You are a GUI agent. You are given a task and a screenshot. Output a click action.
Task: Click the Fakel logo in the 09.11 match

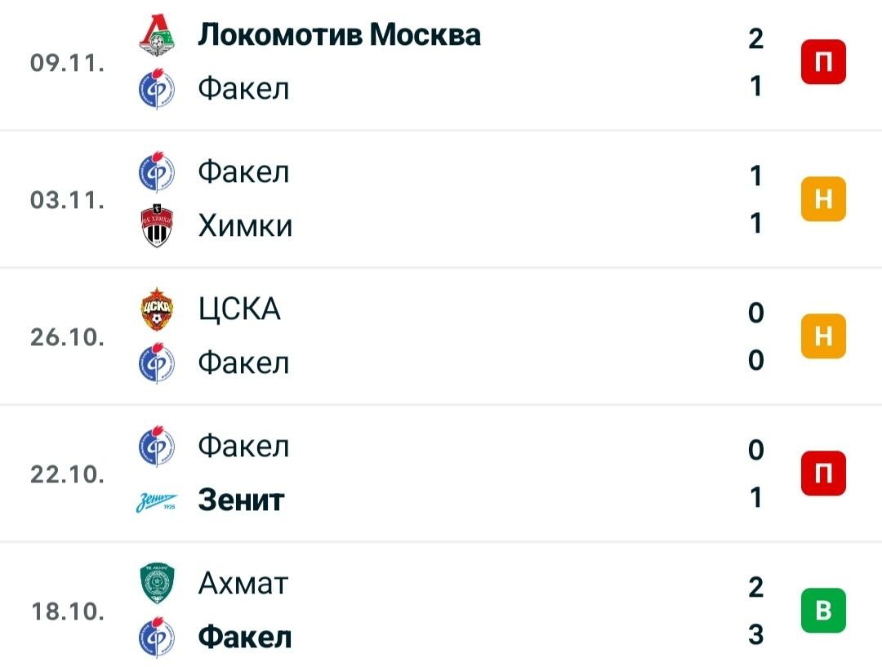pyautogui.click(x=157, y=88)
